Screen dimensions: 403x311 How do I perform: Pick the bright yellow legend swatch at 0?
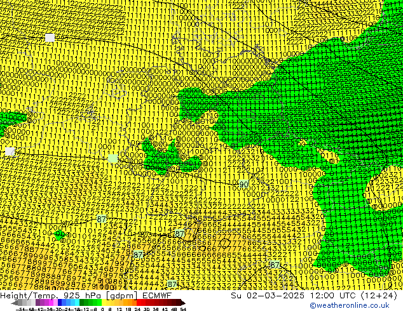(104, 302)
